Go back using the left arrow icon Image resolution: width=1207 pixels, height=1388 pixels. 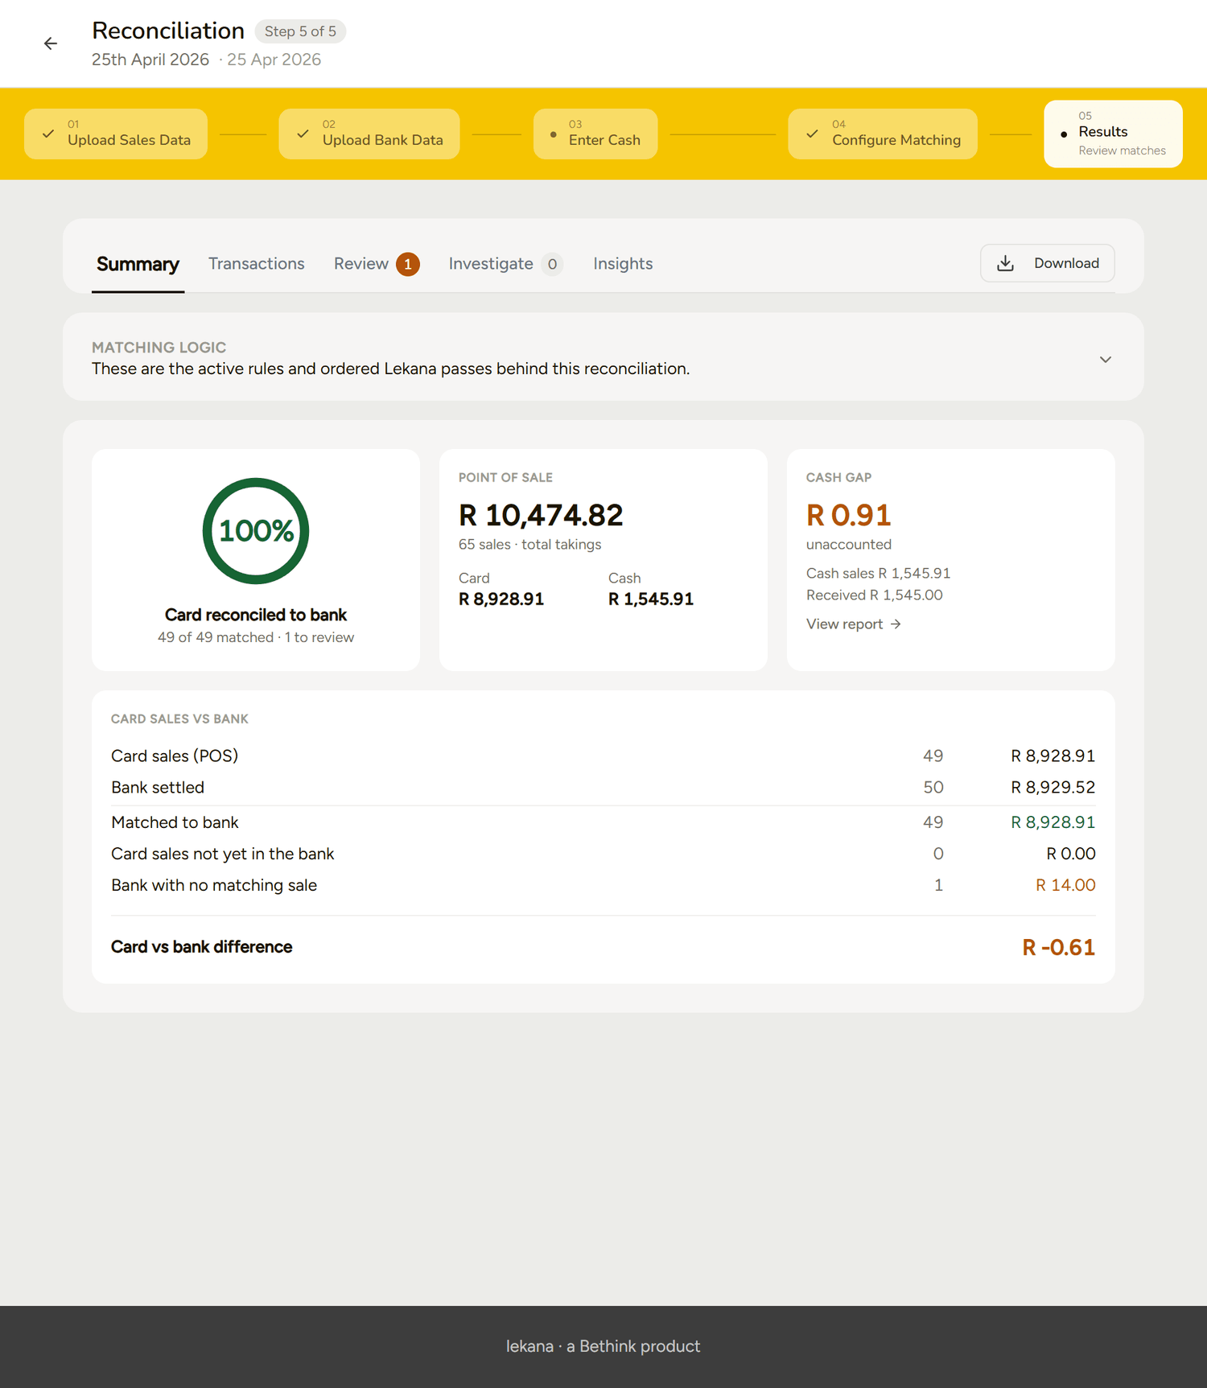pos(51,43)
